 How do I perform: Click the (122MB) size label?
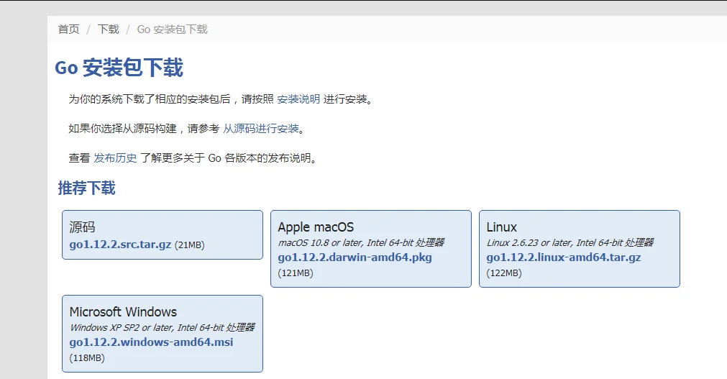(x=504, y=273)
